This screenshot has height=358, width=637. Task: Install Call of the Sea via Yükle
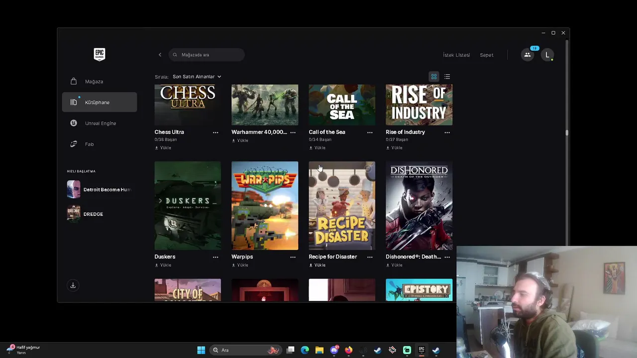tap(317, 148)
